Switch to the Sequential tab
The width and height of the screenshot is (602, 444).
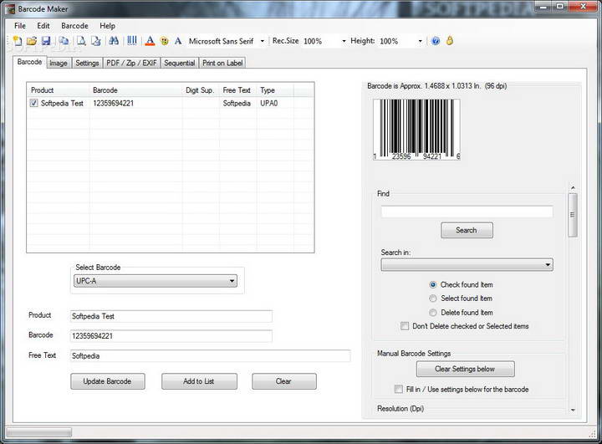click(x=179, y=63)
